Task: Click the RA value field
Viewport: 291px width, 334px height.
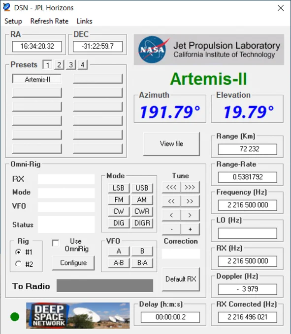Action: coord(37,46)
